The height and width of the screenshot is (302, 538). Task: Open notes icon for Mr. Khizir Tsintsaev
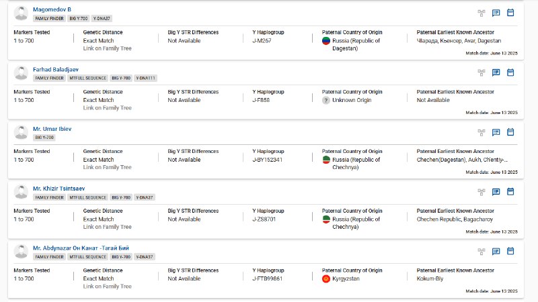496,192
